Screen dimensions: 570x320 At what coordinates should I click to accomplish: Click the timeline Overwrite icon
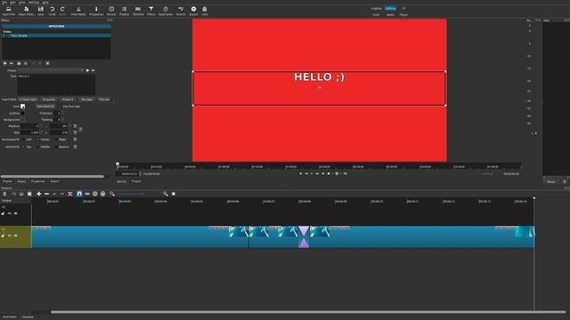click(62, 194)
